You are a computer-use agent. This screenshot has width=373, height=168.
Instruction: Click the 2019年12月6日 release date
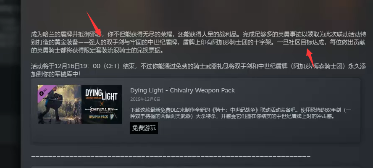[x=145, y=99]
